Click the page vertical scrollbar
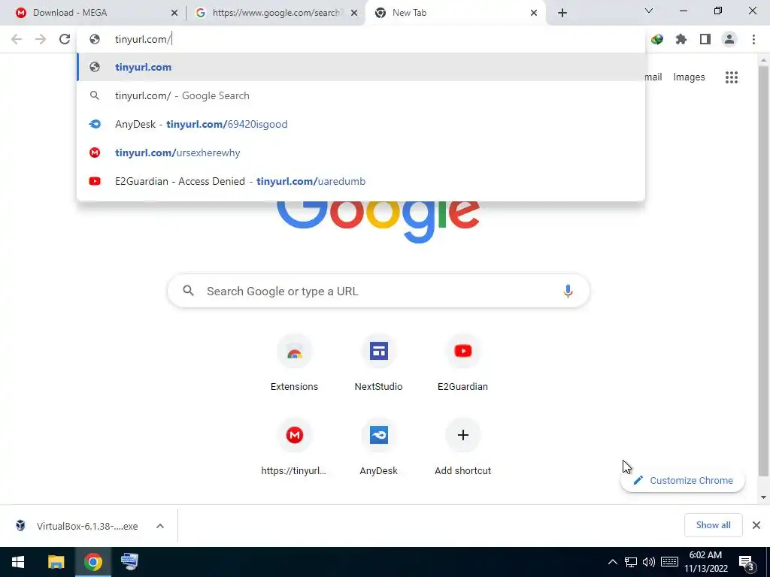 pos(763,270)
